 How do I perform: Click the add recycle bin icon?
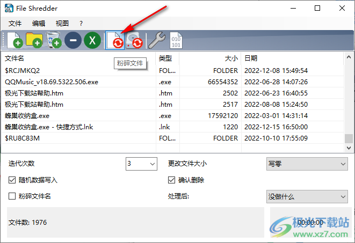[53, 40]
